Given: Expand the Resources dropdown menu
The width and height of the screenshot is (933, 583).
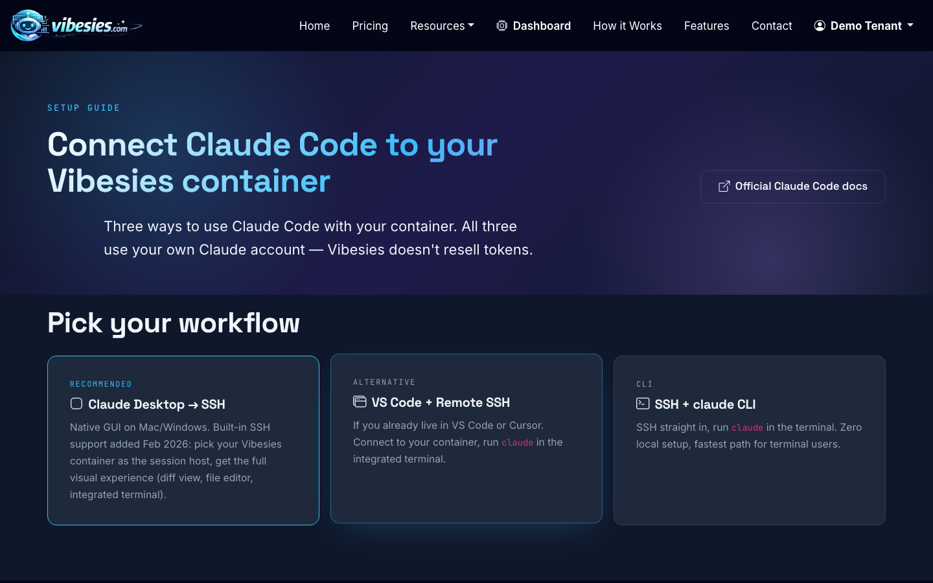Looking at the screenshot, I should [x=442, y=26].
